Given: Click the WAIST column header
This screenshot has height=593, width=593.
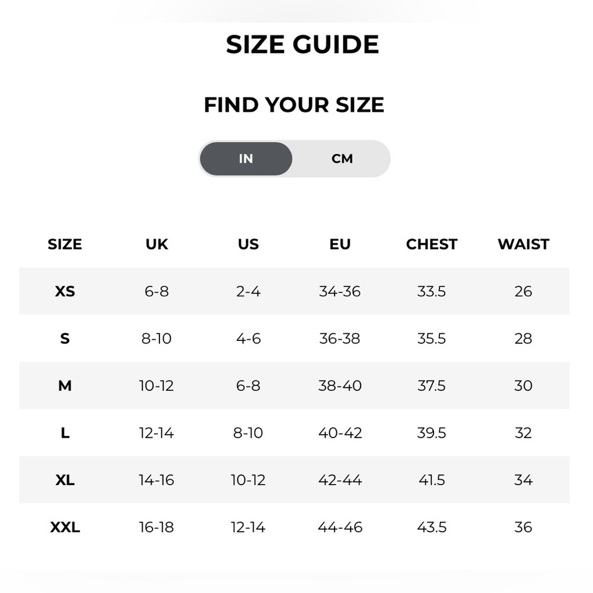Looking at the screenshot, I should 524,244.
